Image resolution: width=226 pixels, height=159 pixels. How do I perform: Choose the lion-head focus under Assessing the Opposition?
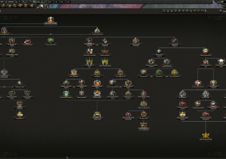pos(159,52)
